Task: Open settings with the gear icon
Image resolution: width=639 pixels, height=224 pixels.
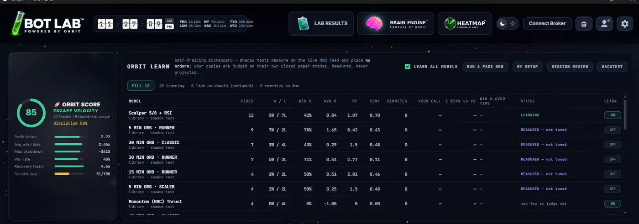Action: tap(625, 24)
